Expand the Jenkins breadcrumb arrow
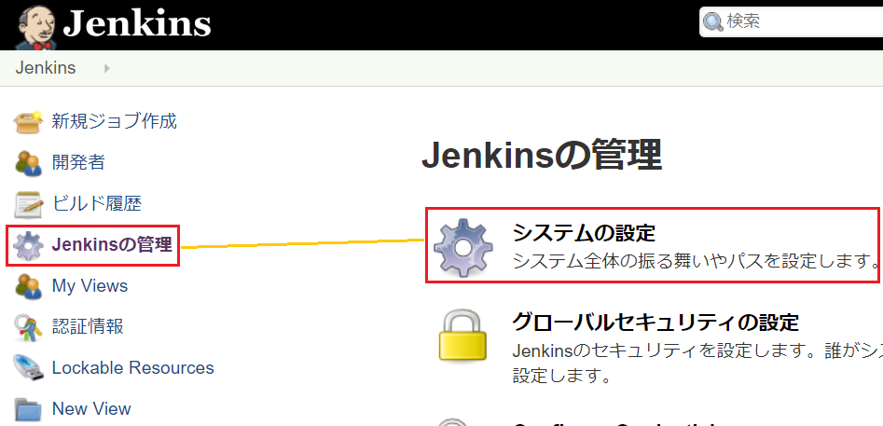 point(107,69)
